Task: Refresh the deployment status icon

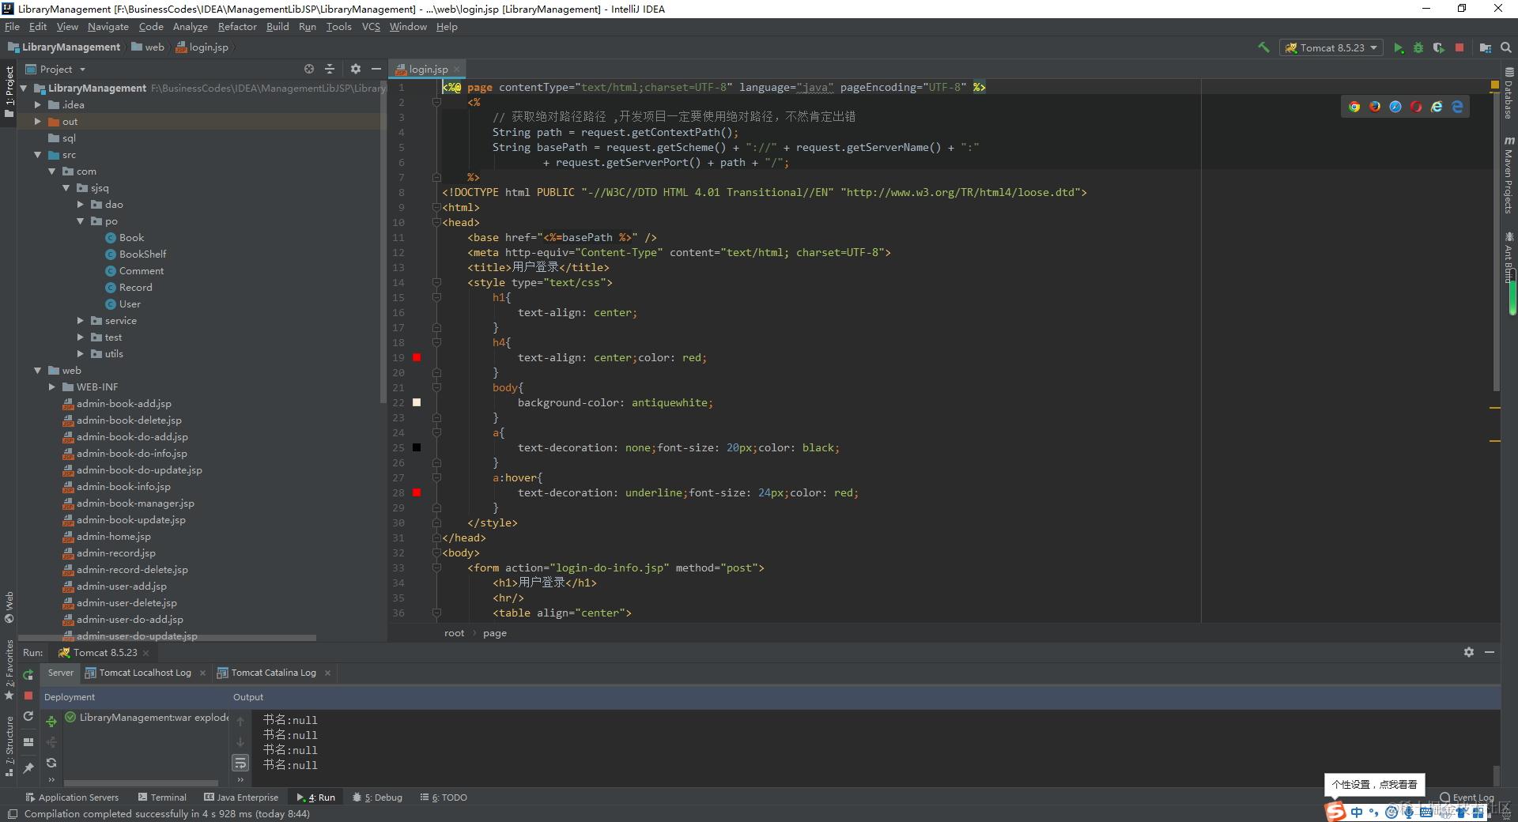Action: (51, 763)
